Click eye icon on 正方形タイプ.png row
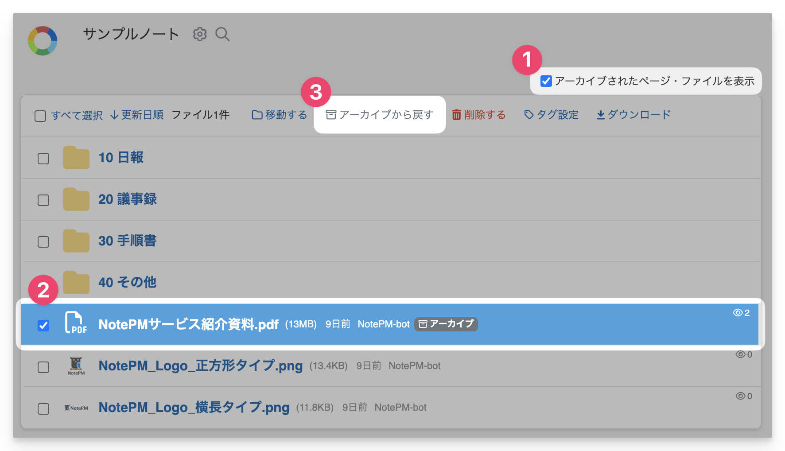785x451 pixels. point(740,354)
